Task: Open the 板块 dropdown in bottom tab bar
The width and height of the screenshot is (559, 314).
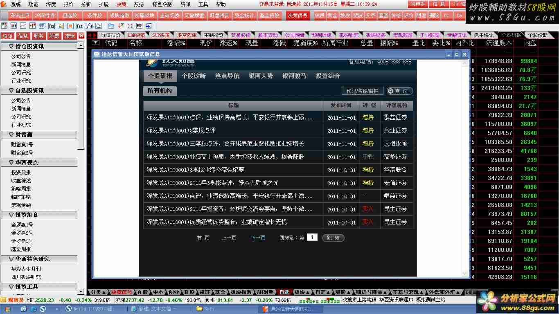Action: [302, 292]
